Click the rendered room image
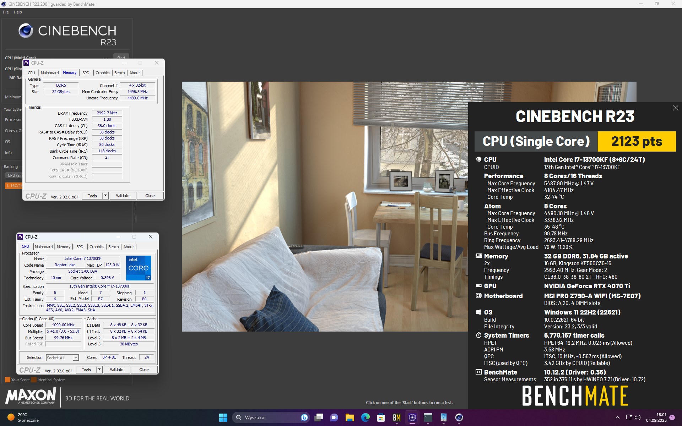 click(x=325, y=207)
